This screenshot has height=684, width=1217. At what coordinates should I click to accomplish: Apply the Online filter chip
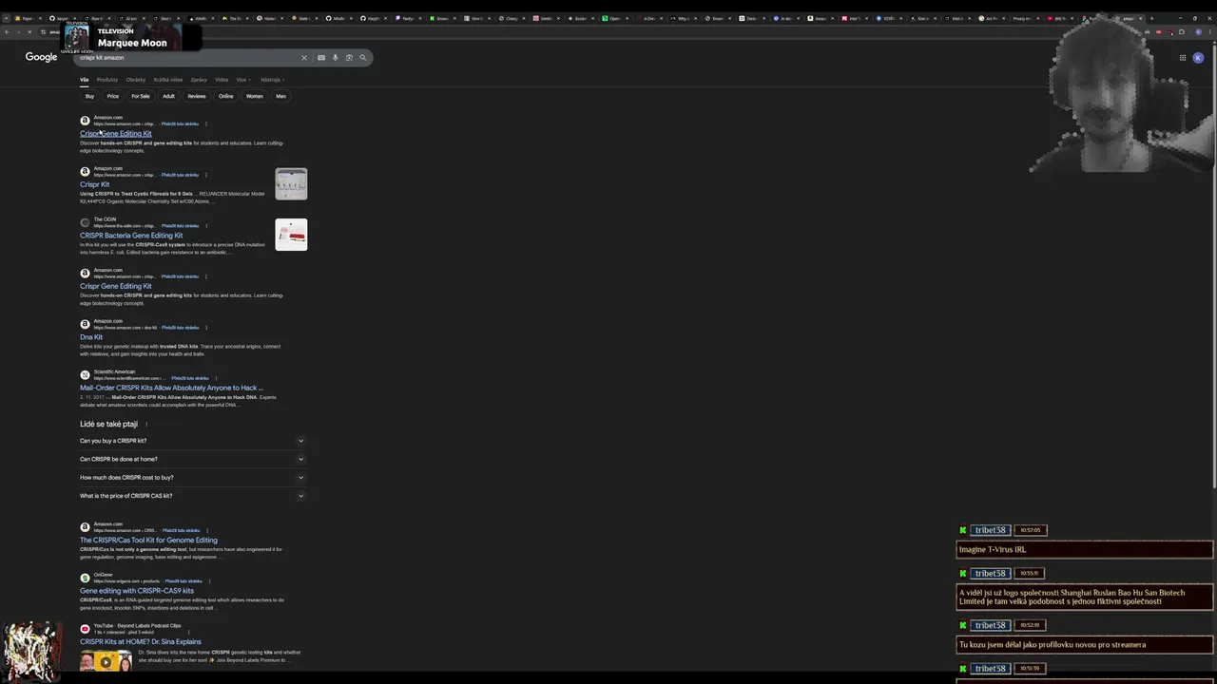click(225, 96)
